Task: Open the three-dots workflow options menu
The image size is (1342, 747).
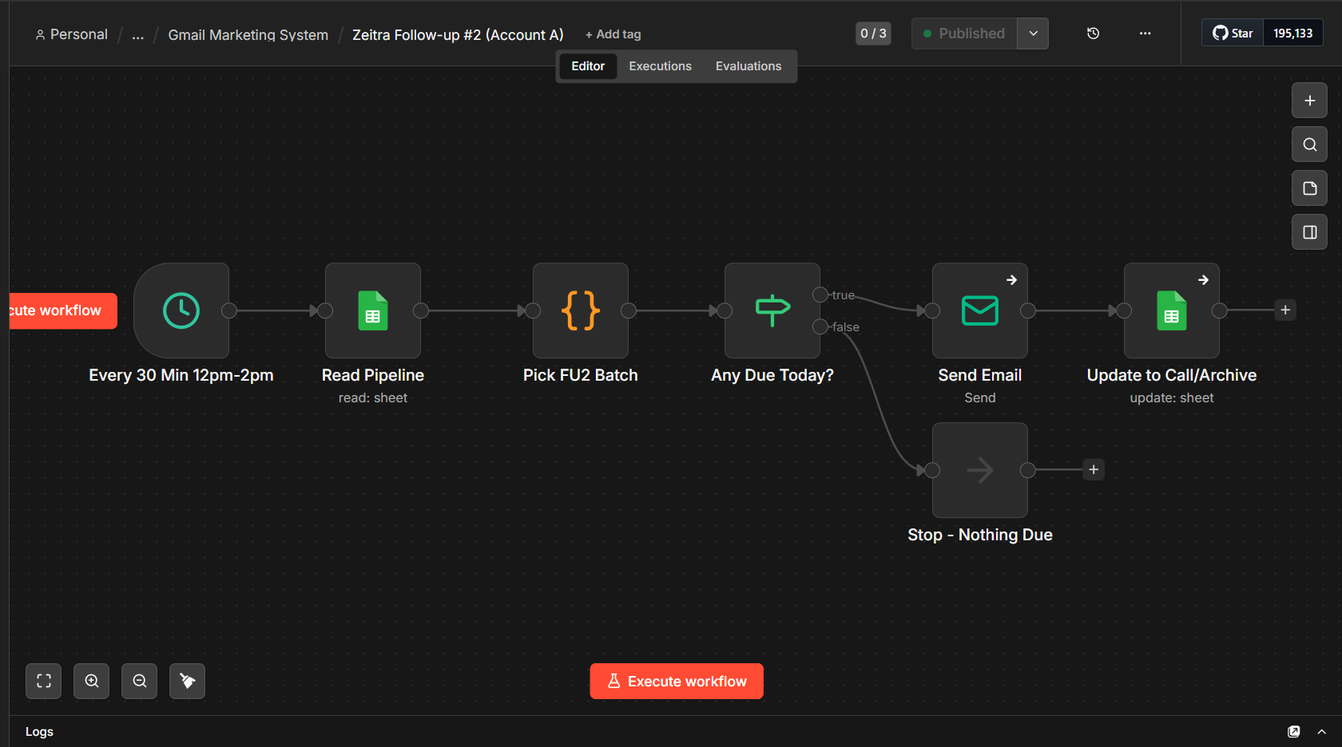Action: click(x=1145, y=34)
